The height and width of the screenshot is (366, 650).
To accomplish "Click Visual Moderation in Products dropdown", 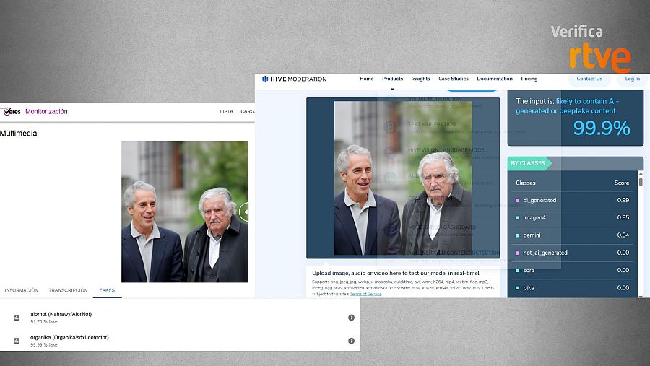I will (x=435, y=100).
